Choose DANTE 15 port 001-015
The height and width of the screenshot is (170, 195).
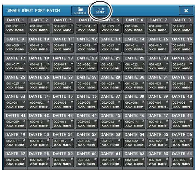(x=158, y=48)
